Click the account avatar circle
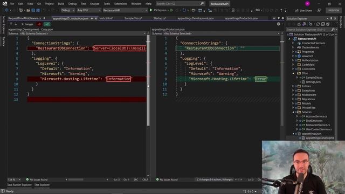Image resolution: width=345 pixels, height=194 pixels. [307, 4]
